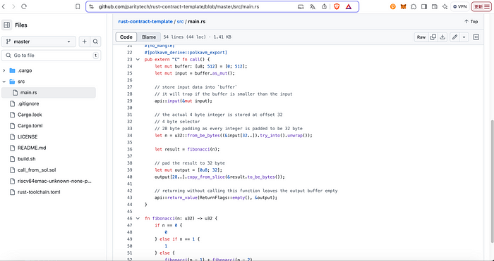Select the src folder

[21, 82]
